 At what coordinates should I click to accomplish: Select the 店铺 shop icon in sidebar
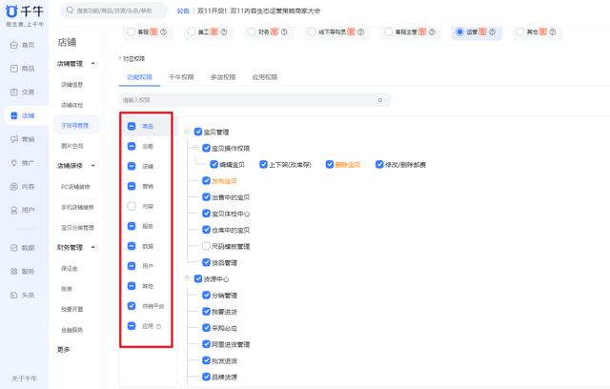coord(14,115)
